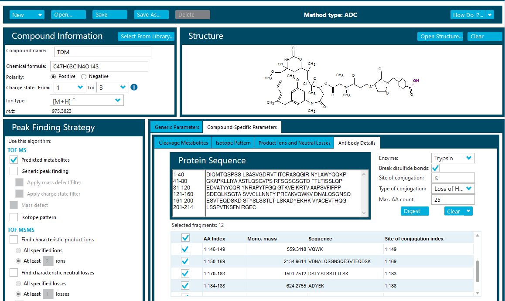The width and height of the screenshot is (505, 301).
Task: Open the Clear button dropdown arrow
Action: (468, 211)
